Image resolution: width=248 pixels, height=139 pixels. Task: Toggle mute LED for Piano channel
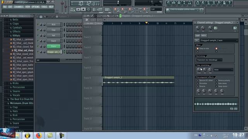coord(38,46)
